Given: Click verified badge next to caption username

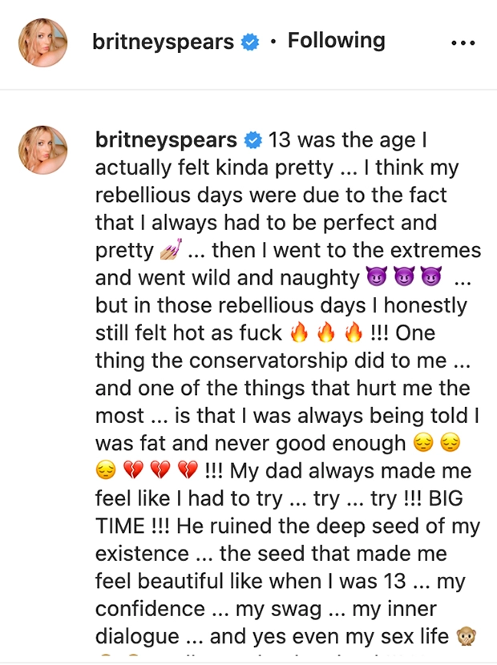Looking at the screenshot, I should point(253,140).
